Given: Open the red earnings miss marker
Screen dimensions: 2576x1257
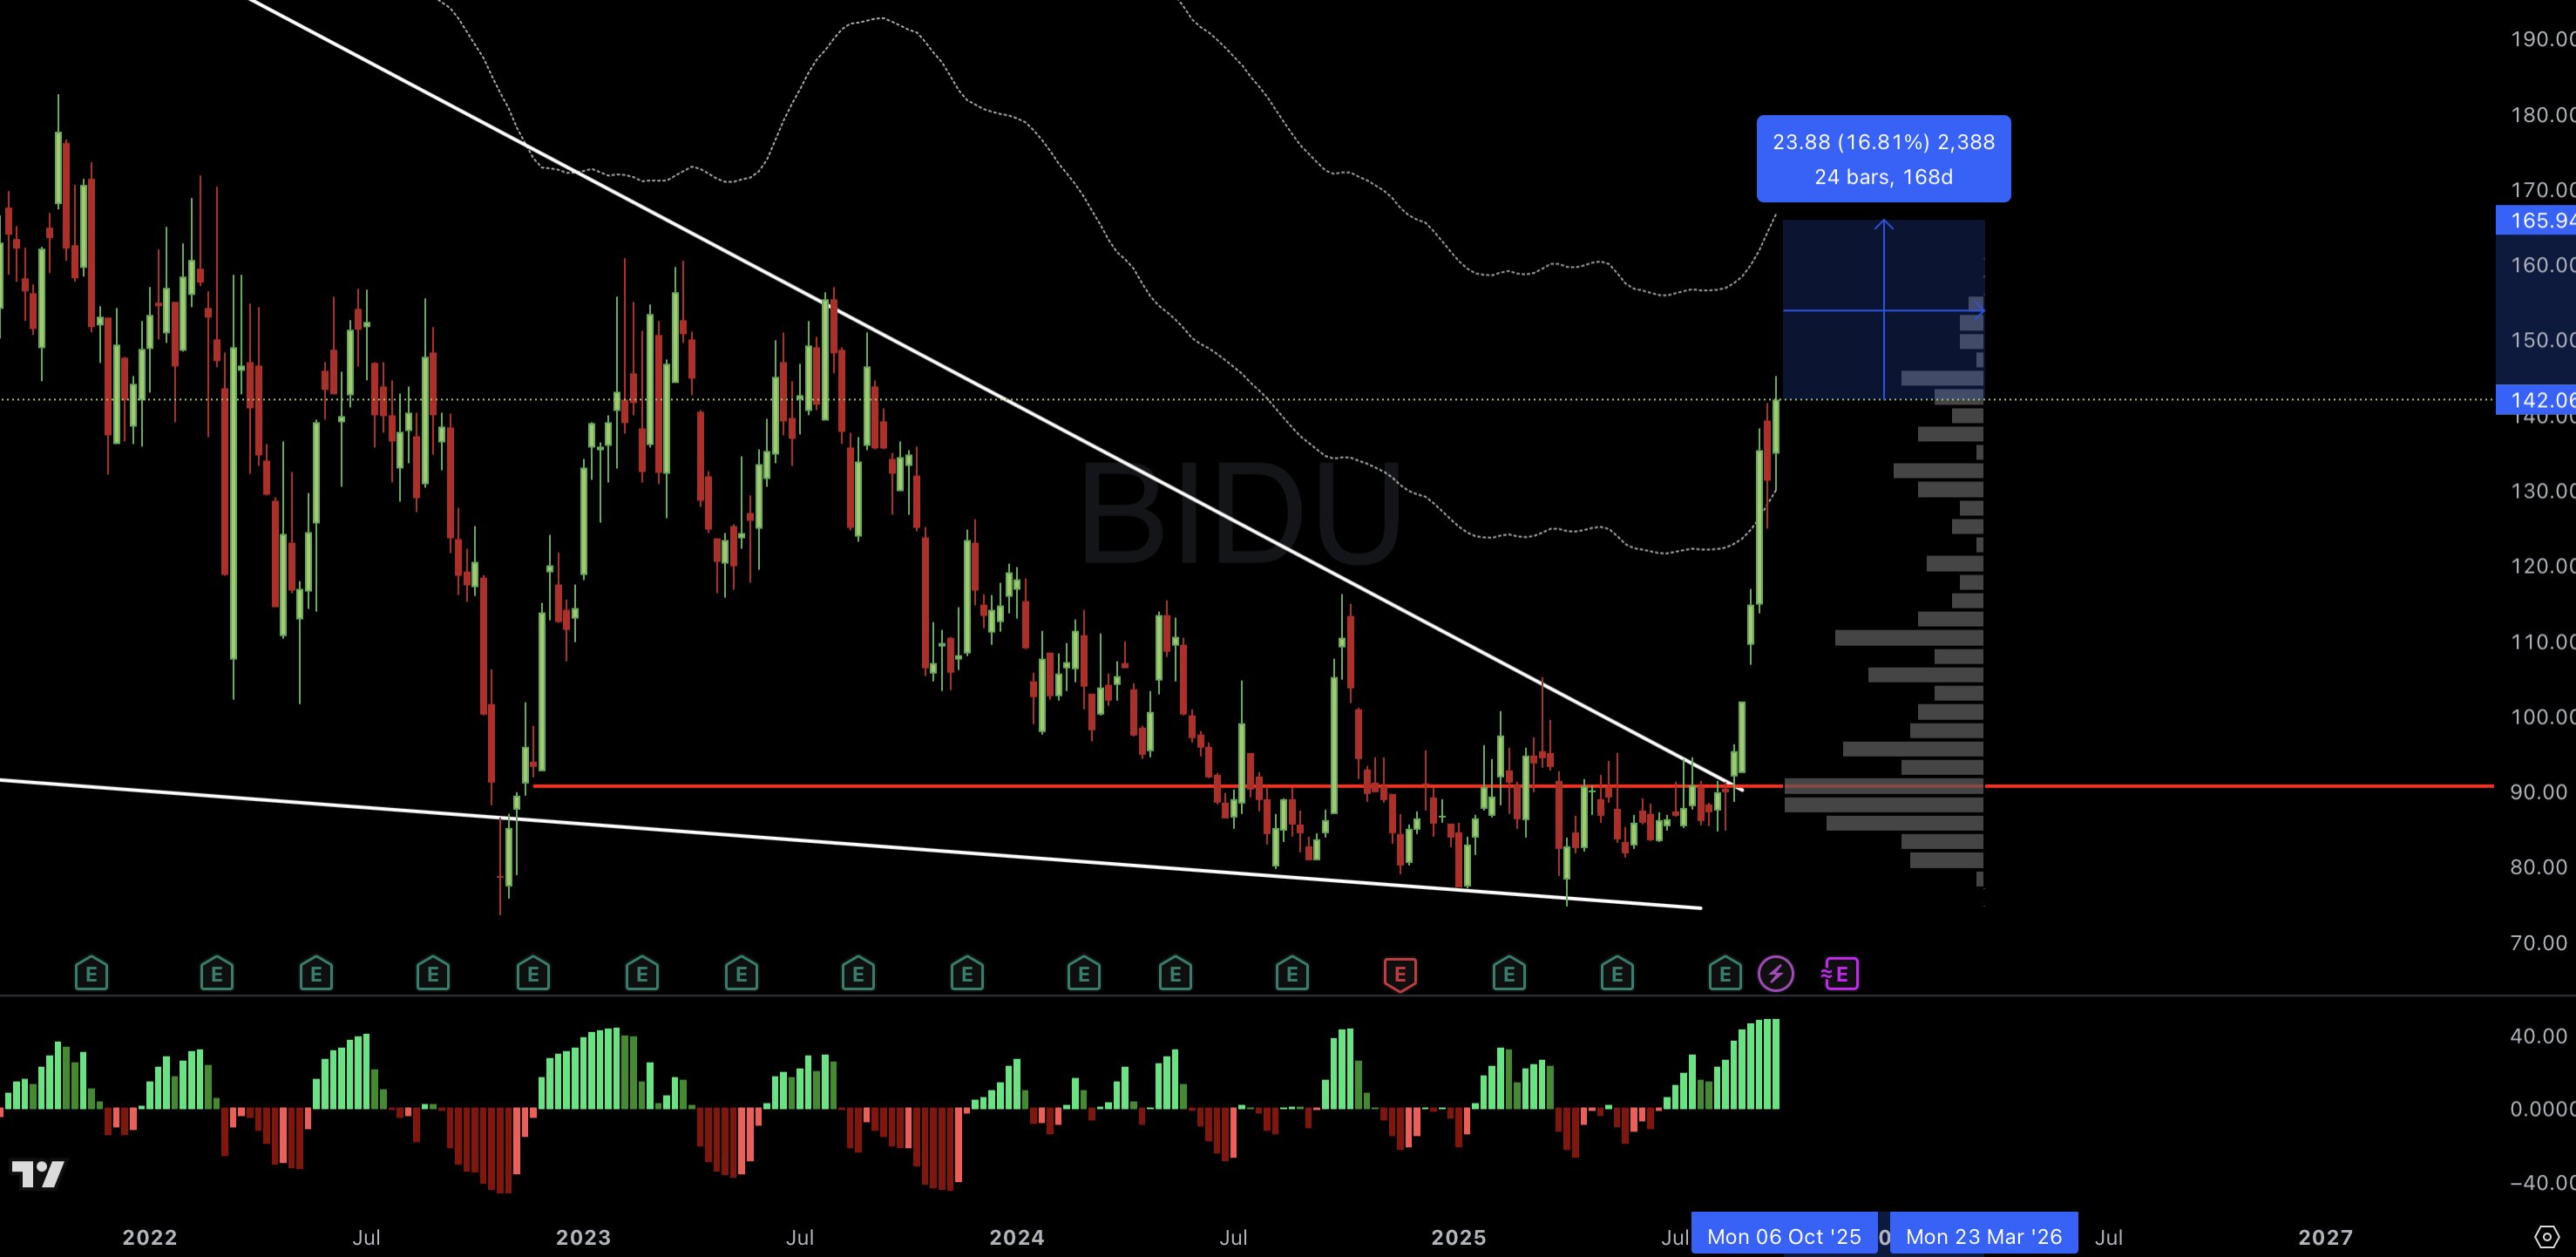Looking at the screenshot, I should pos(1400,973).
